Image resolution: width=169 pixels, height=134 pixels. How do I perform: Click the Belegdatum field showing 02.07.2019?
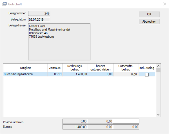pos(39,20)
